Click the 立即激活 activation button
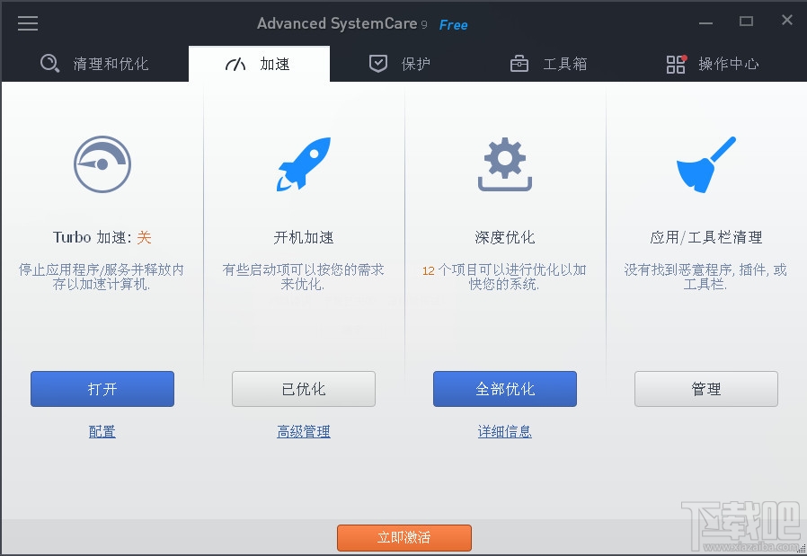The height and width of the screenshot is (556, 807). pos(403,538)
